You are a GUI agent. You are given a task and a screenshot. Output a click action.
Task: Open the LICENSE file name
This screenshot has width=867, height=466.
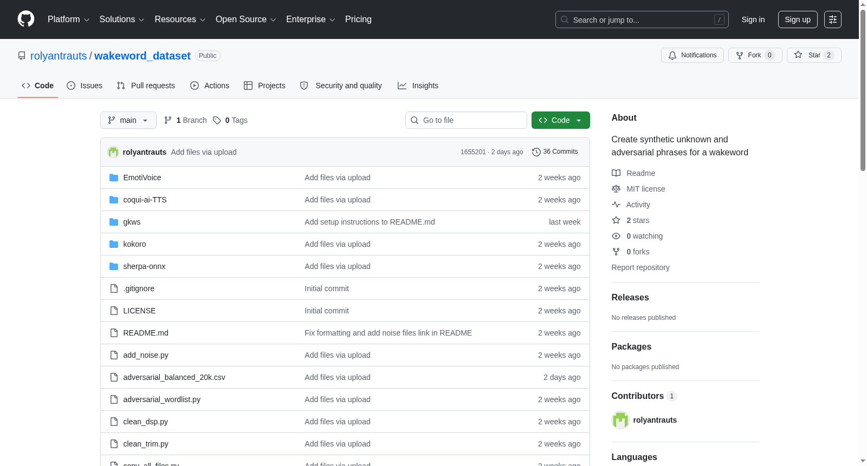[x=139, y=311]
